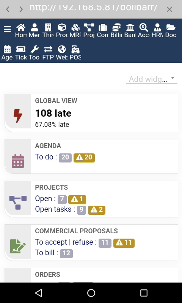The image size is (182, 303).
Task: Open the Third-parties building icon
Action: click(x=48, y=28)
